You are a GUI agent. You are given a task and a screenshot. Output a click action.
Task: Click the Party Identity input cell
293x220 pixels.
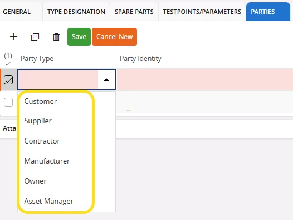204,80
